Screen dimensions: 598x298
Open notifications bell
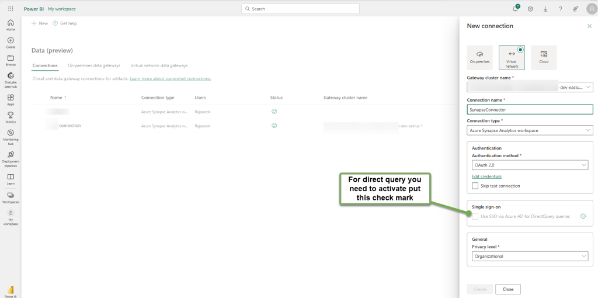(516, 9)
